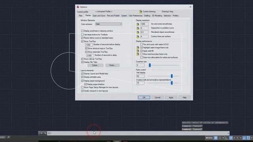Toggle isometric drafting icon in status bar
The image size is (253, 142).
click(x=238, y=138)
